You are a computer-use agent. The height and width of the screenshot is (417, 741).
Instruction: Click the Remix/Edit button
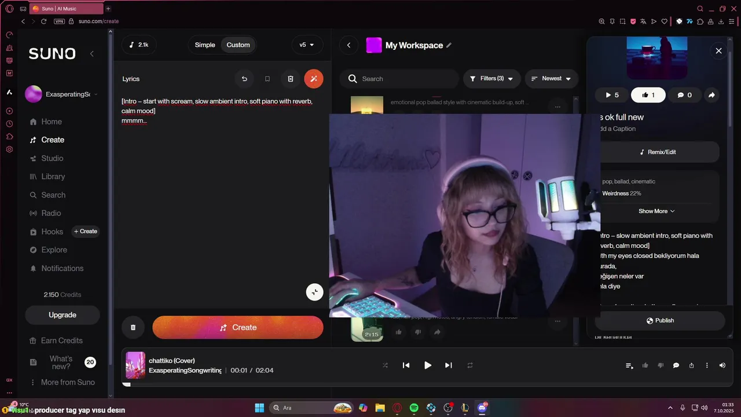tap(657, 152)
